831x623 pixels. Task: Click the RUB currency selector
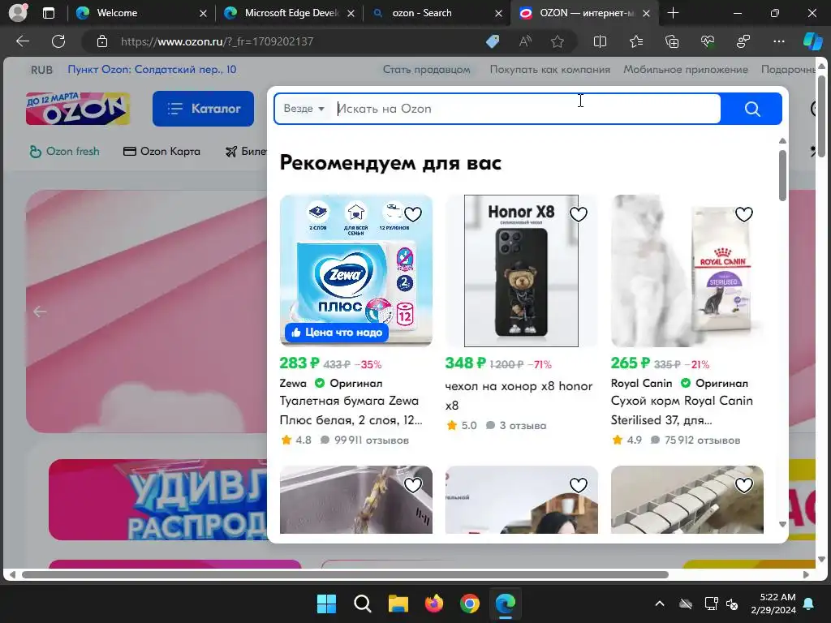point(41,70)
